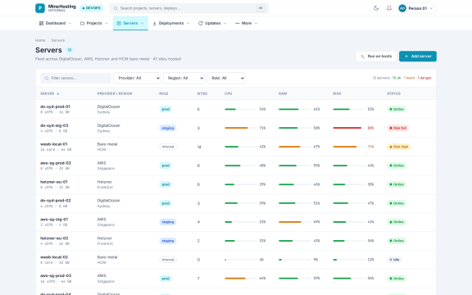Open notifications bell icon
Image resolution: width=472 pixels, height=295 pixels.
(389, 8)
